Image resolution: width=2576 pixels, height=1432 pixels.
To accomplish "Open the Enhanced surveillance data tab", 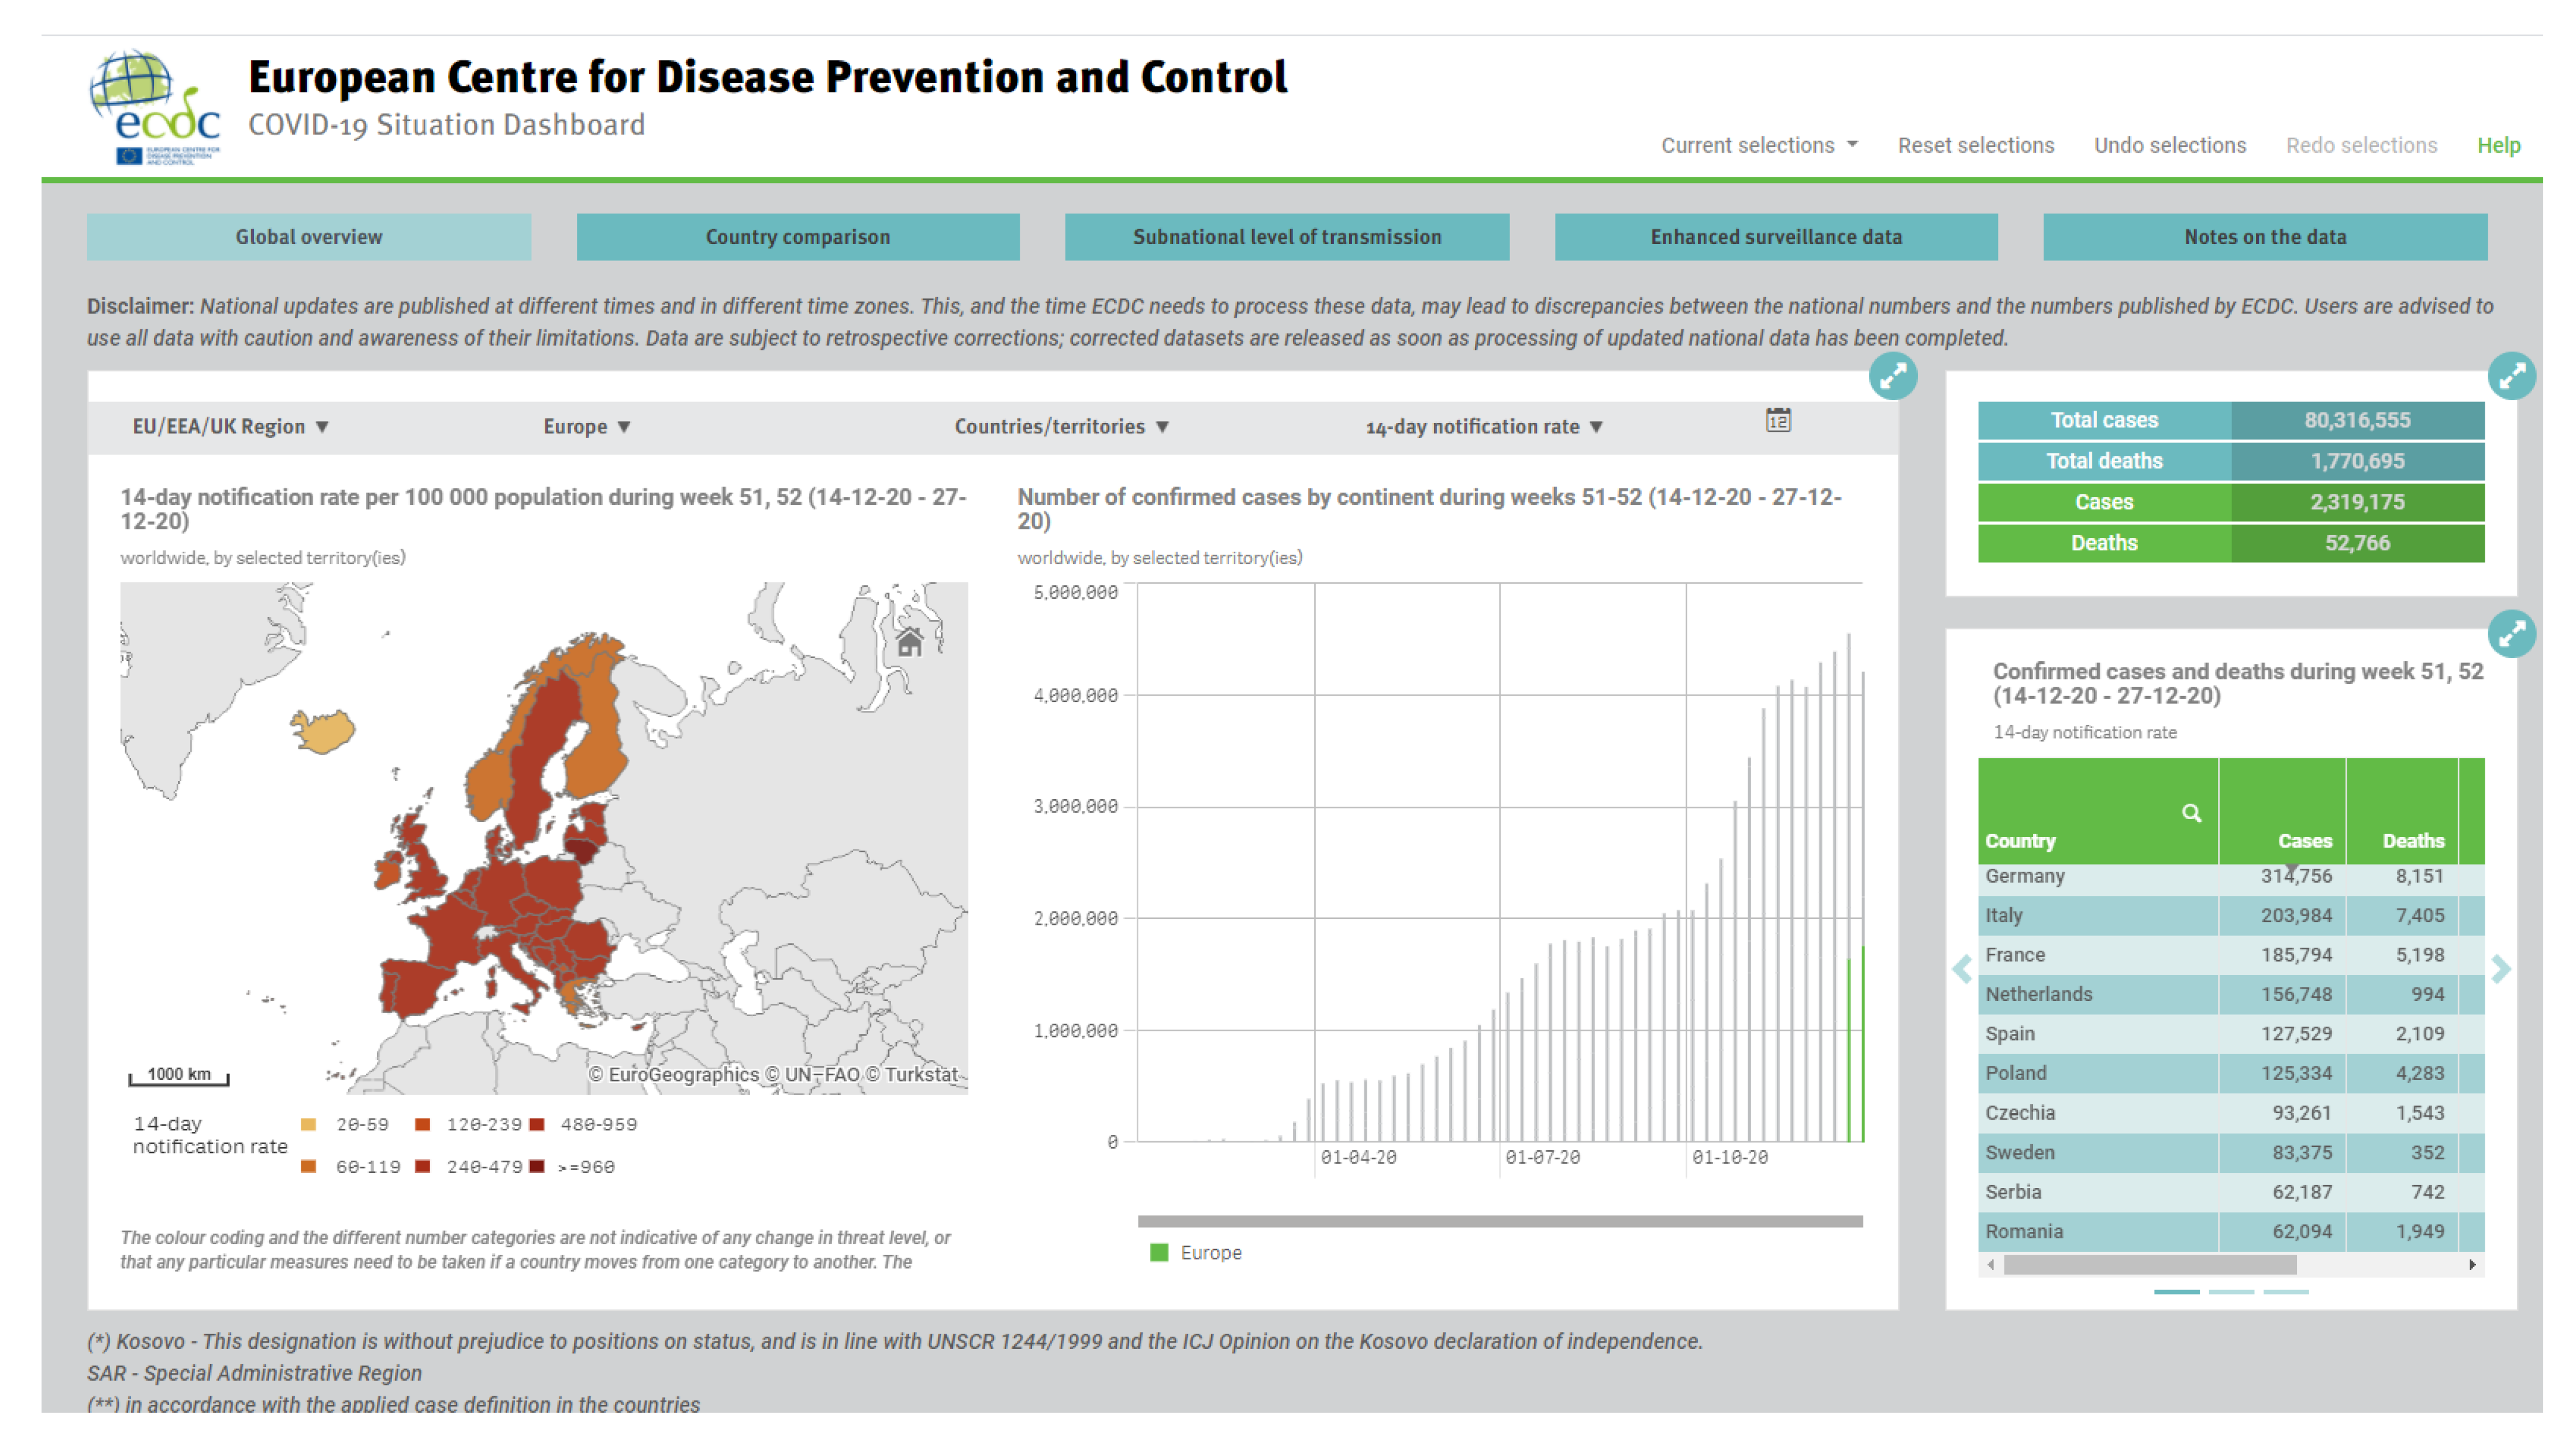I will [x=1775, y=237].
